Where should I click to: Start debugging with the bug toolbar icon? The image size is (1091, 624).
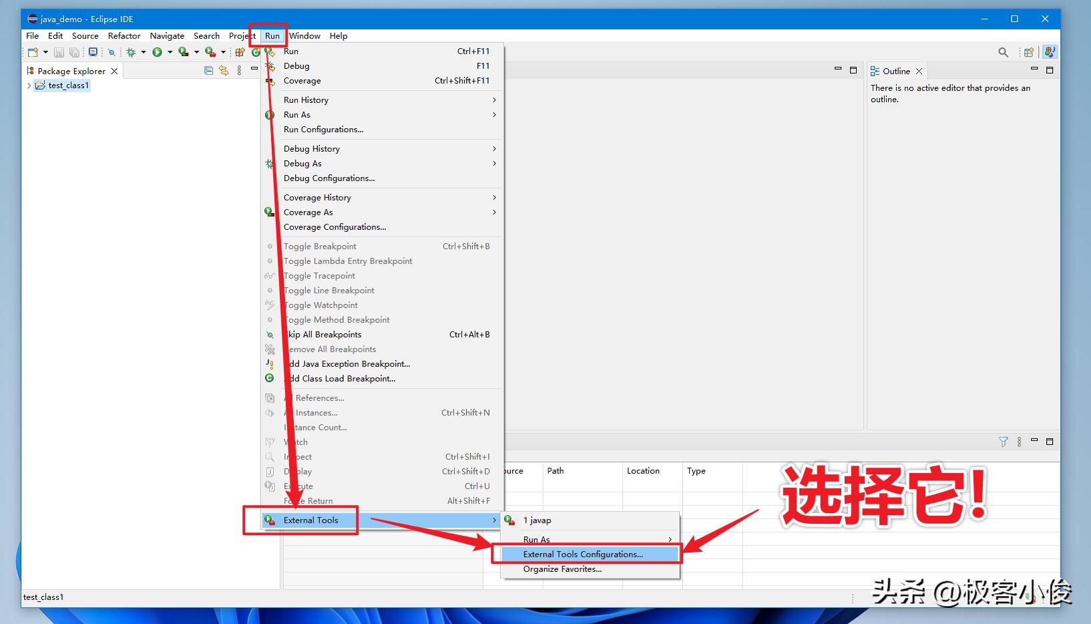(x=131, y=52)
